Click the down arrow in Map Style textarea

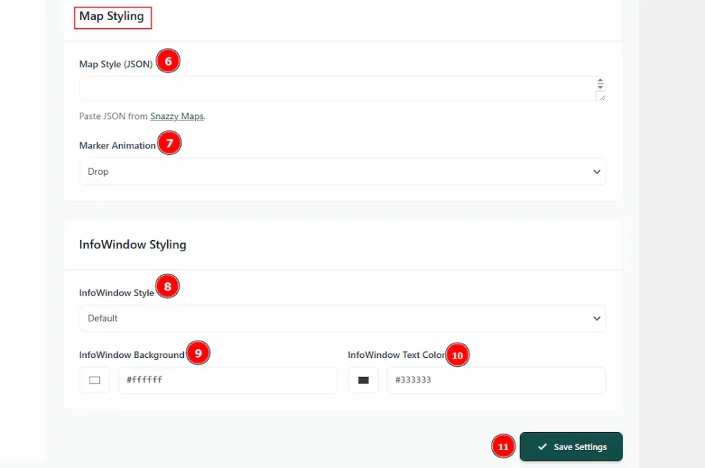600,87
